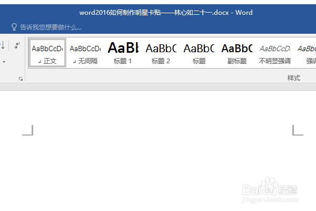This screenshot has width=316, height=211.
Task: Open the paragraph settings dialog launcher
Action: pyautogui.click(x=21, y=79)
